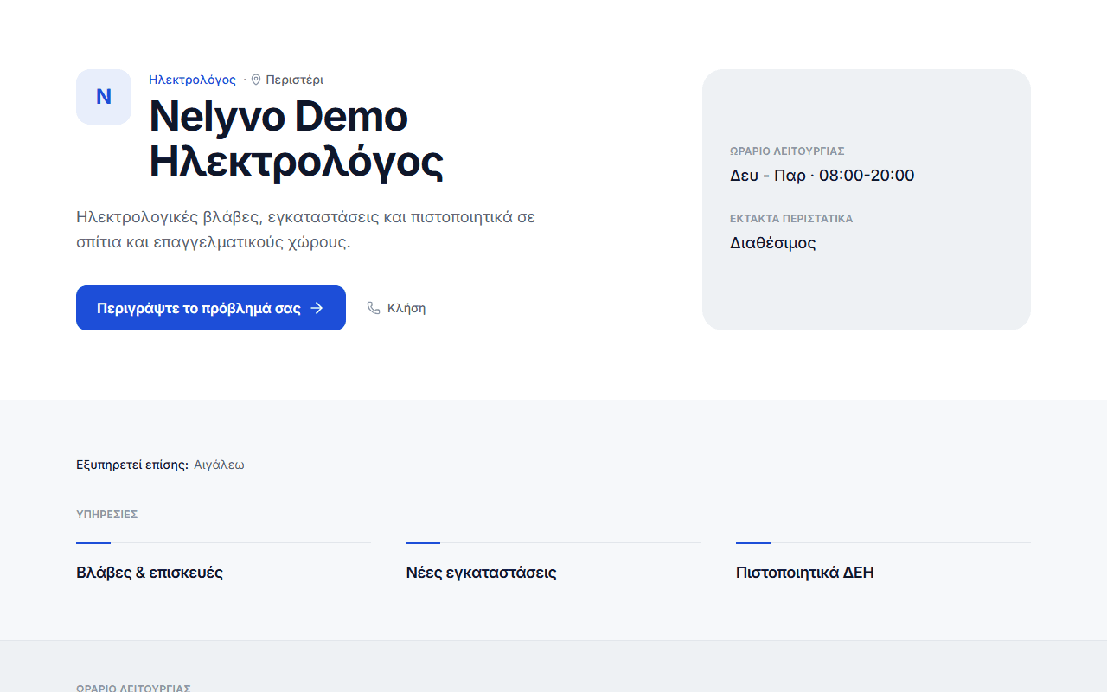Click the location pin icon beside Περιστέρι
The height and width of the screenshot is (692, 1107).
[x=256, y=80]
